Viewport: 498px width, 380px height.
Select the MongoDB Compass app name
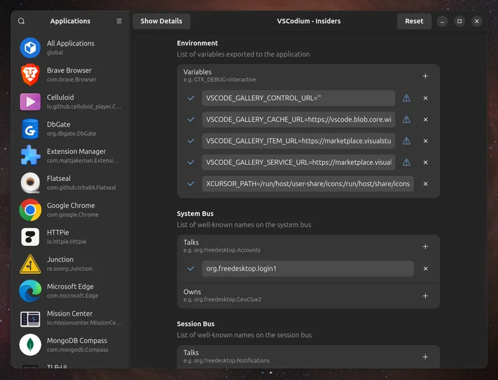click(77, 341)
